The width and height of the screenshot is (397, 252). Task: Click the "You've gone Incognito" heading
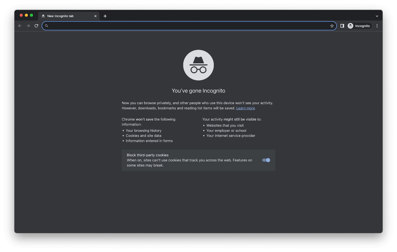click(x=198, y=91)
